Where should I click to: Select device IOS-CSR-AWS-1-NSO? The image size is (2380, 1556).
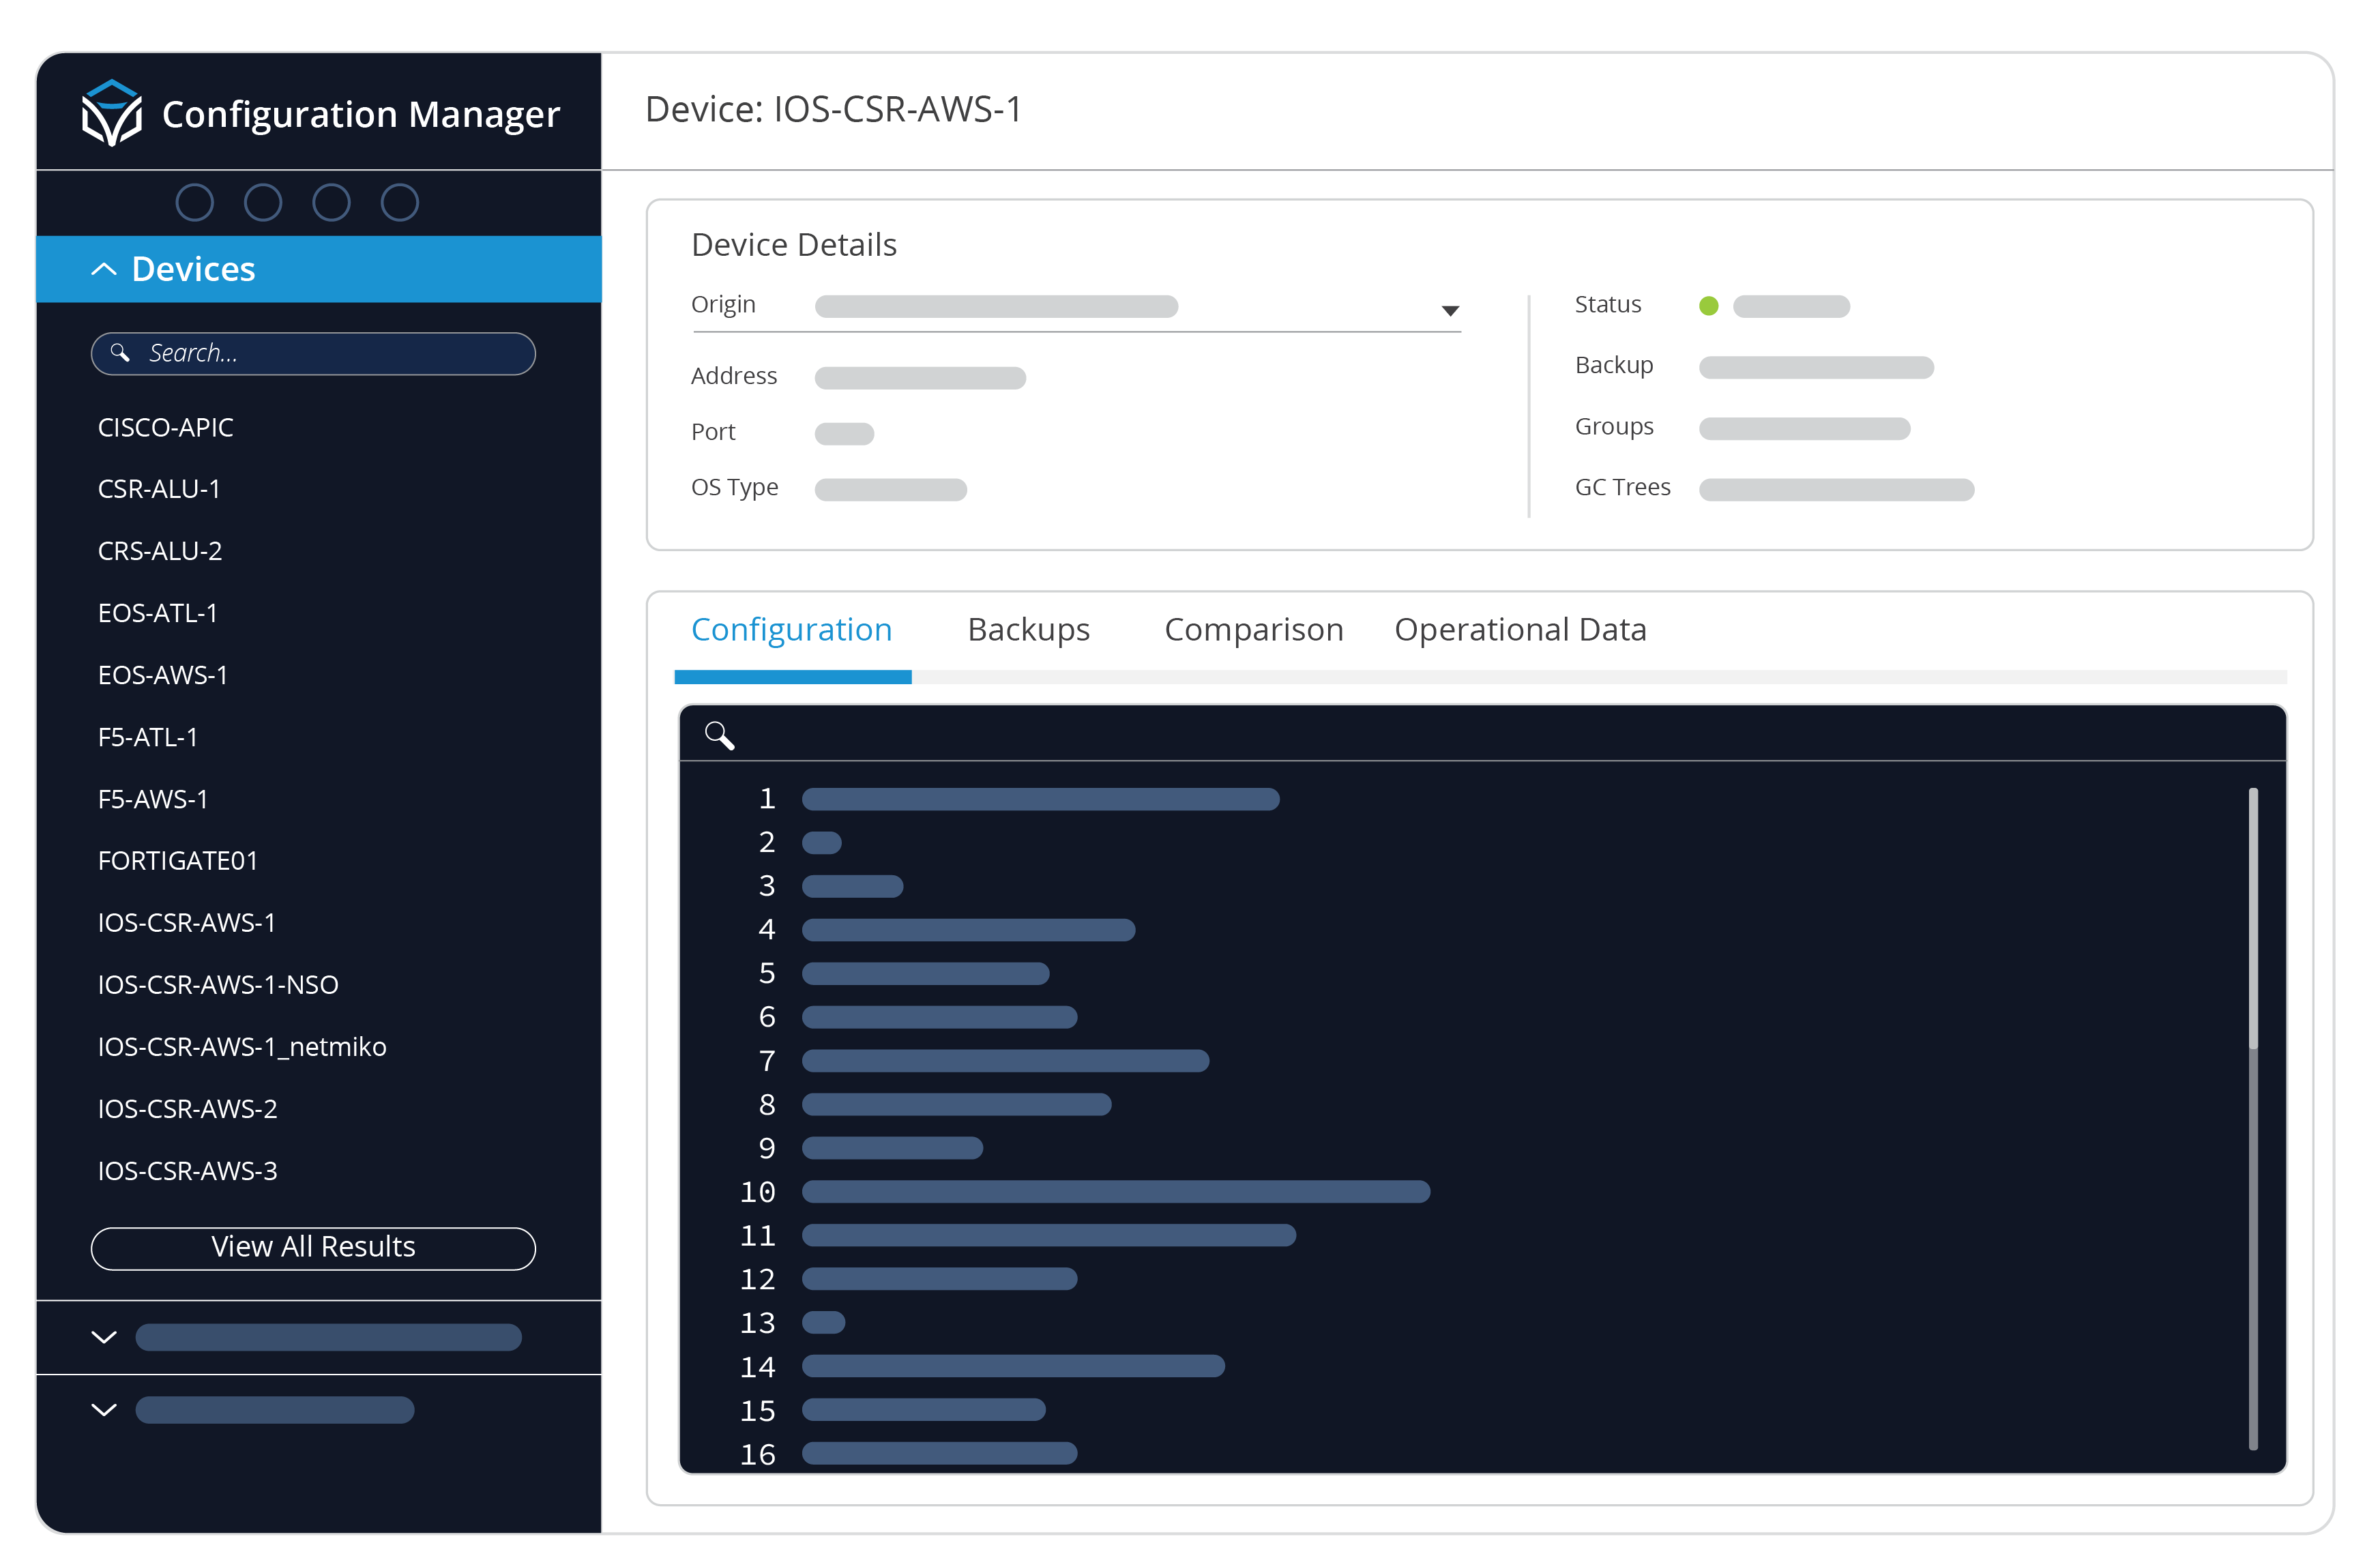tap(218, 985)
